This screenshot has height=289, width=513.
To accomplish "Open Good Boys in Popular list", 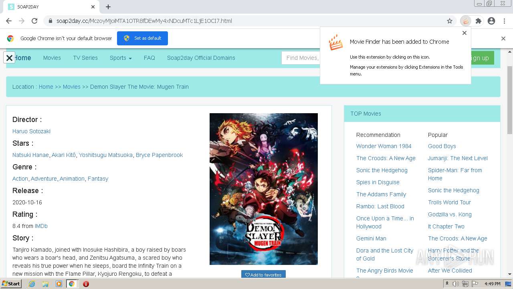I will [442, 146].
